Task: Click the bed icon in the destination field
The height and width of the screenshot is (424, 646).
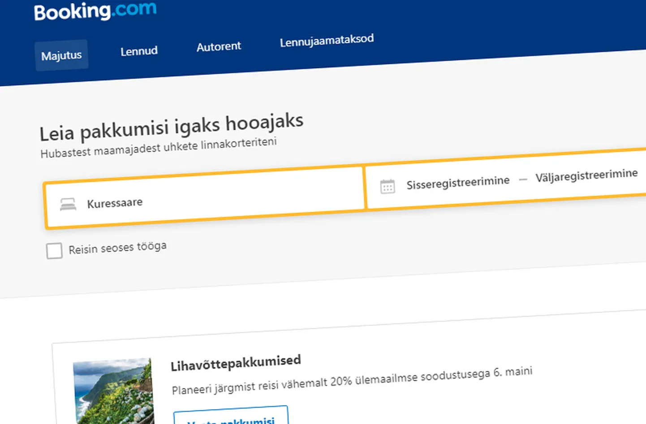Action: [68, 204]
